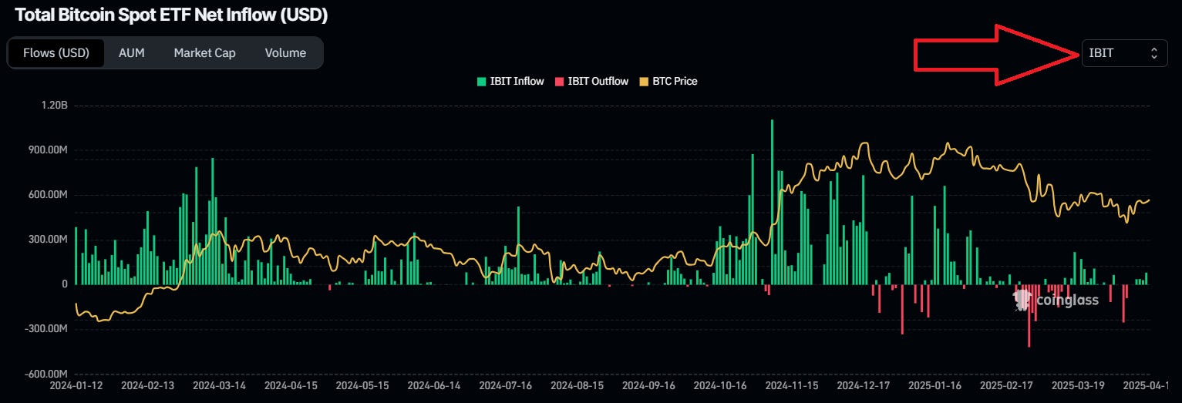Click the 2024-01-12 date label
Screen dimensions: 1182x403
(76, 385)
